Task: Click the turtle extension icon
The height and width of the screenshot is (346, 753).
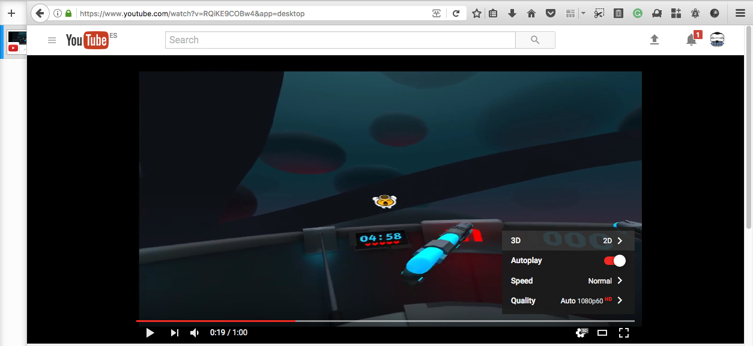Action: click(657, 13)
